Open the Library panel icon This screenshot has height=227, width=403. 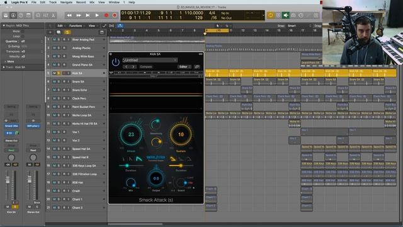[6, 15]
